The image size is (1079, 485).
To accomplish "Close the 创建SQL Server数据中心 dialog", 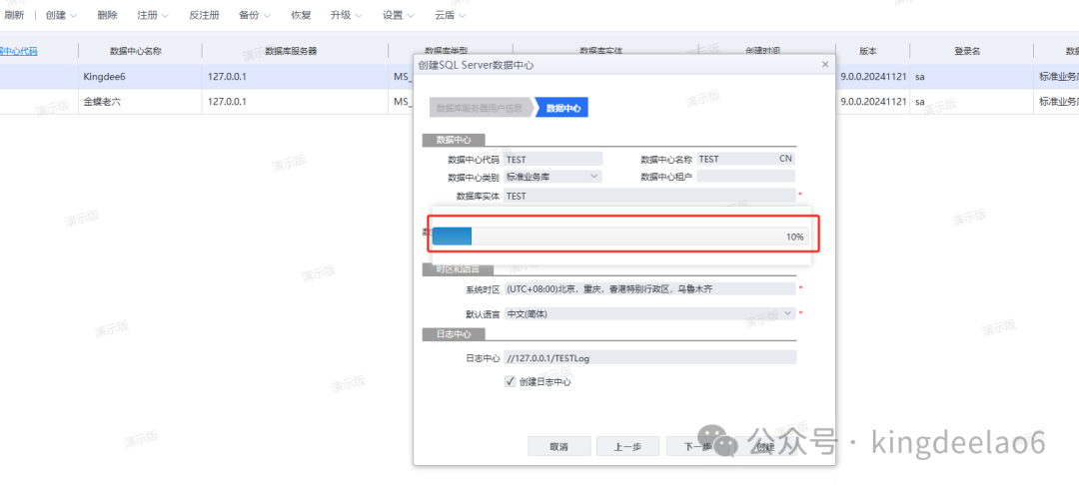I will [824, 64].
